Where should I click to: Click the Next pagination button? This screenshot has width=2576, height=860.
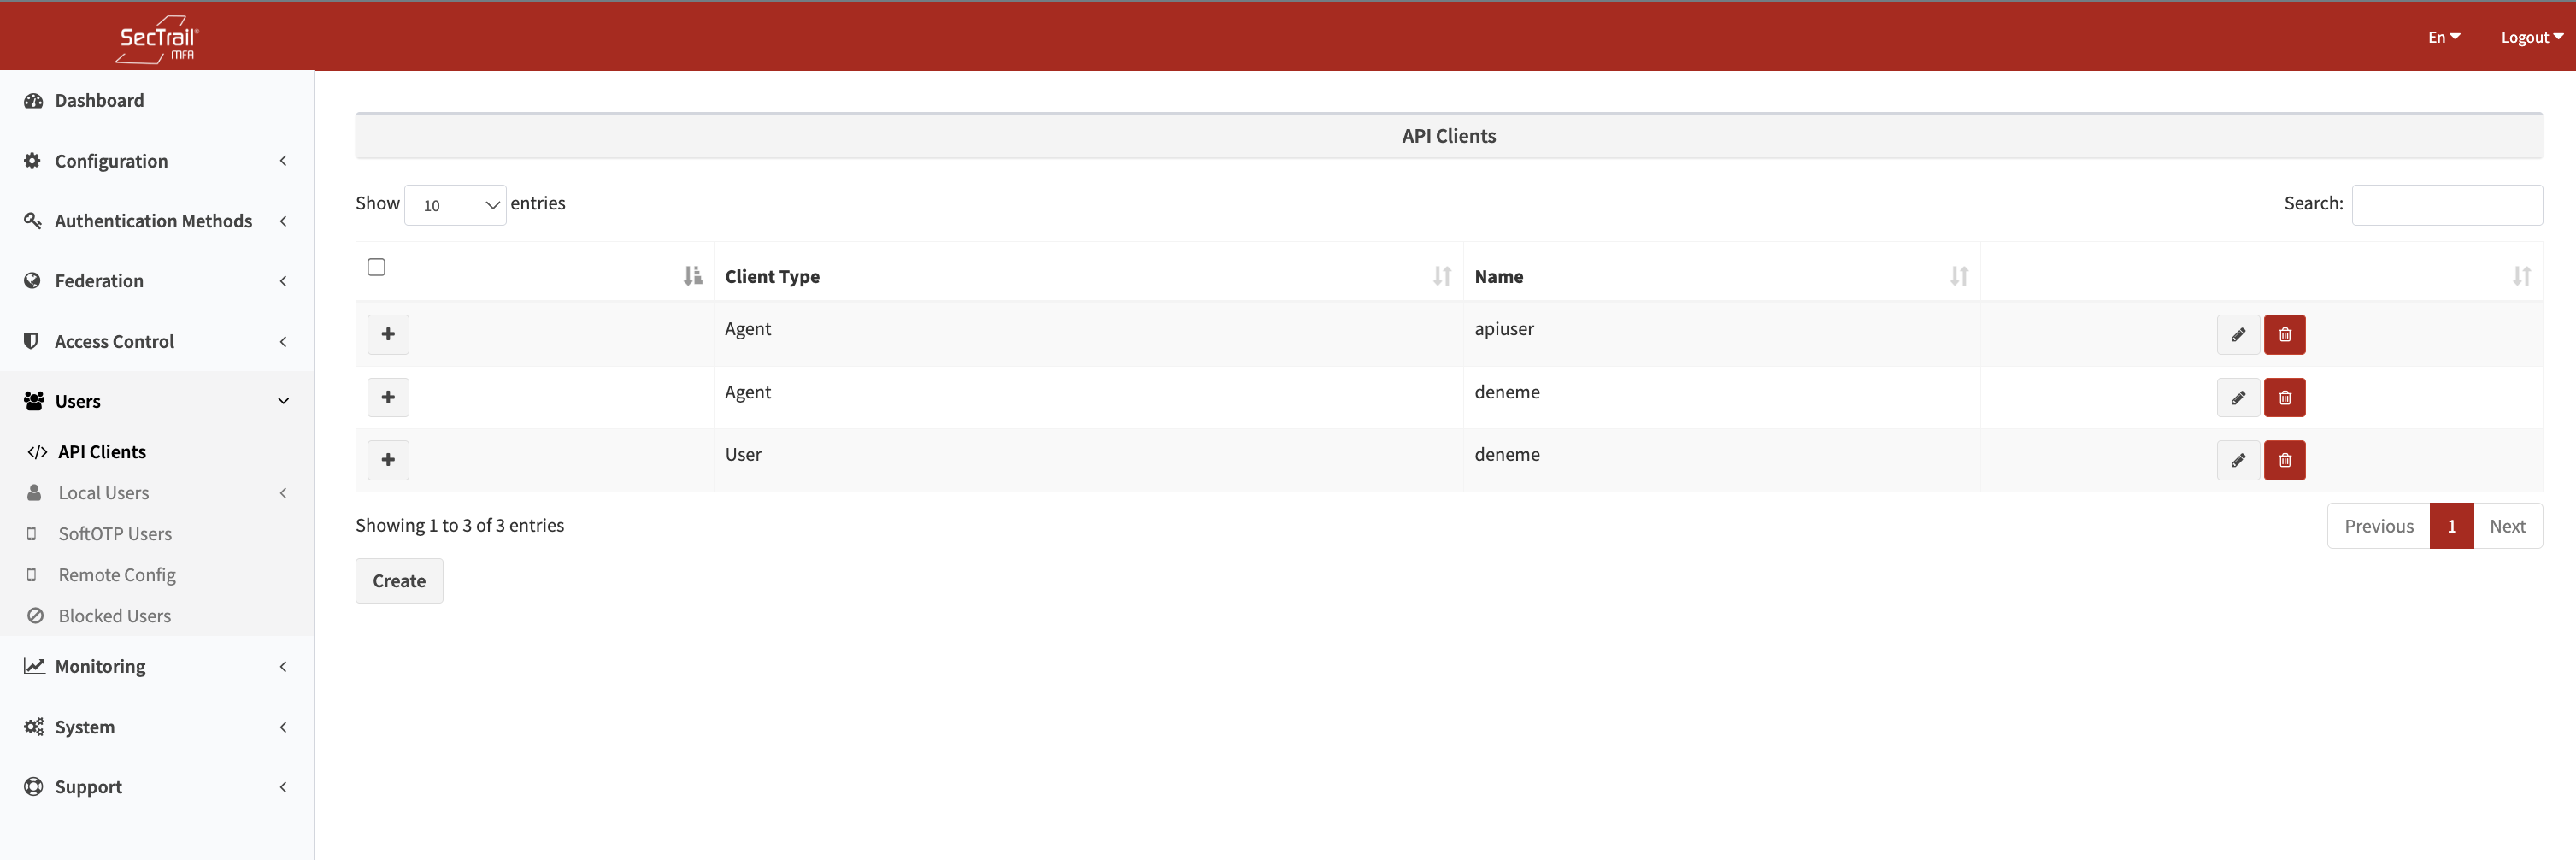tap(2507, 526)
